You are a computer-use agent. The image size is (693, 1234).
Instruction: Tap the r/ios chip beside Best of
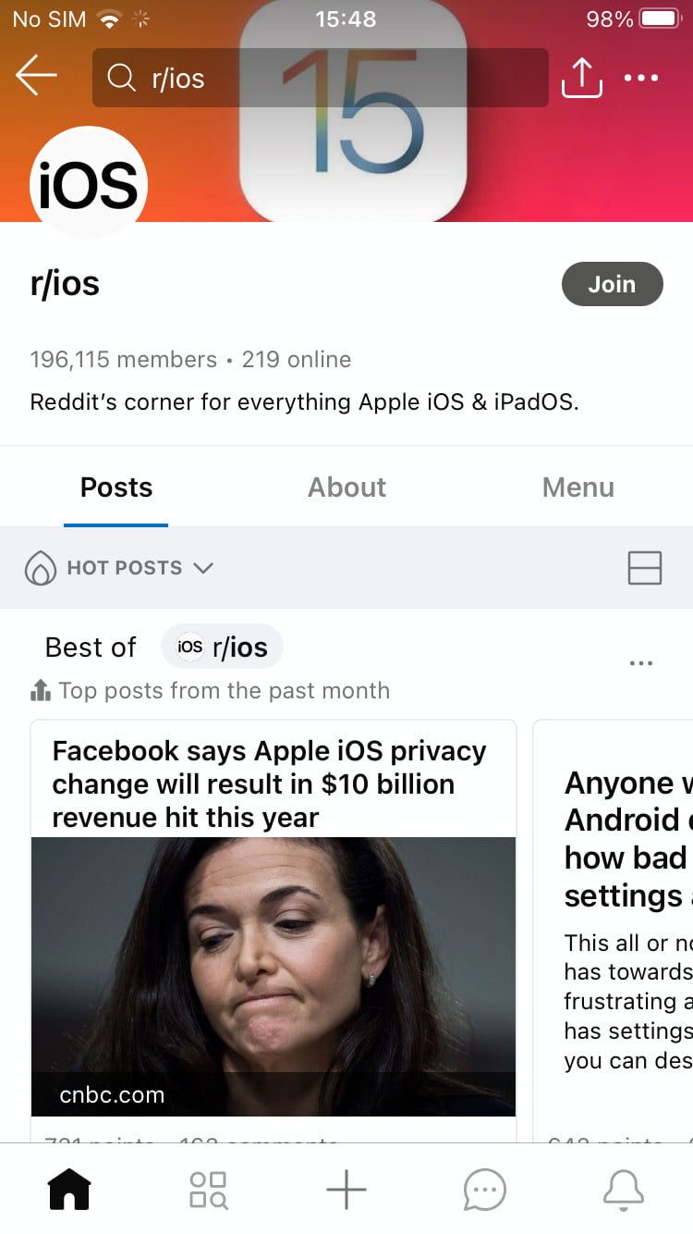pos(222,647)
